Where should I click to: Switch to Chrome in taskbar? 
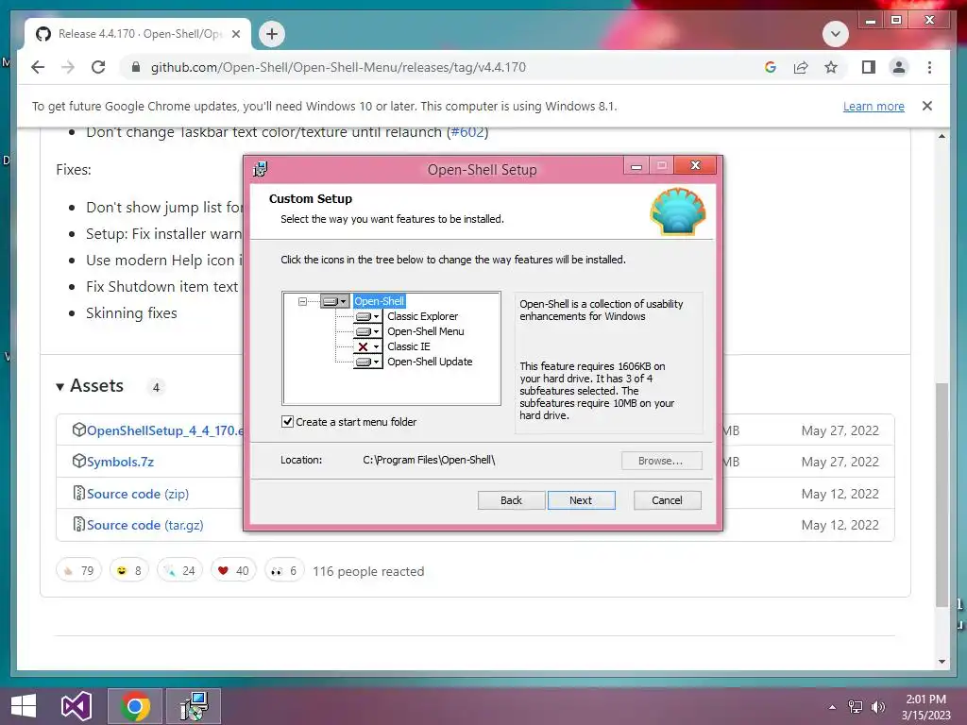(135, 706)
